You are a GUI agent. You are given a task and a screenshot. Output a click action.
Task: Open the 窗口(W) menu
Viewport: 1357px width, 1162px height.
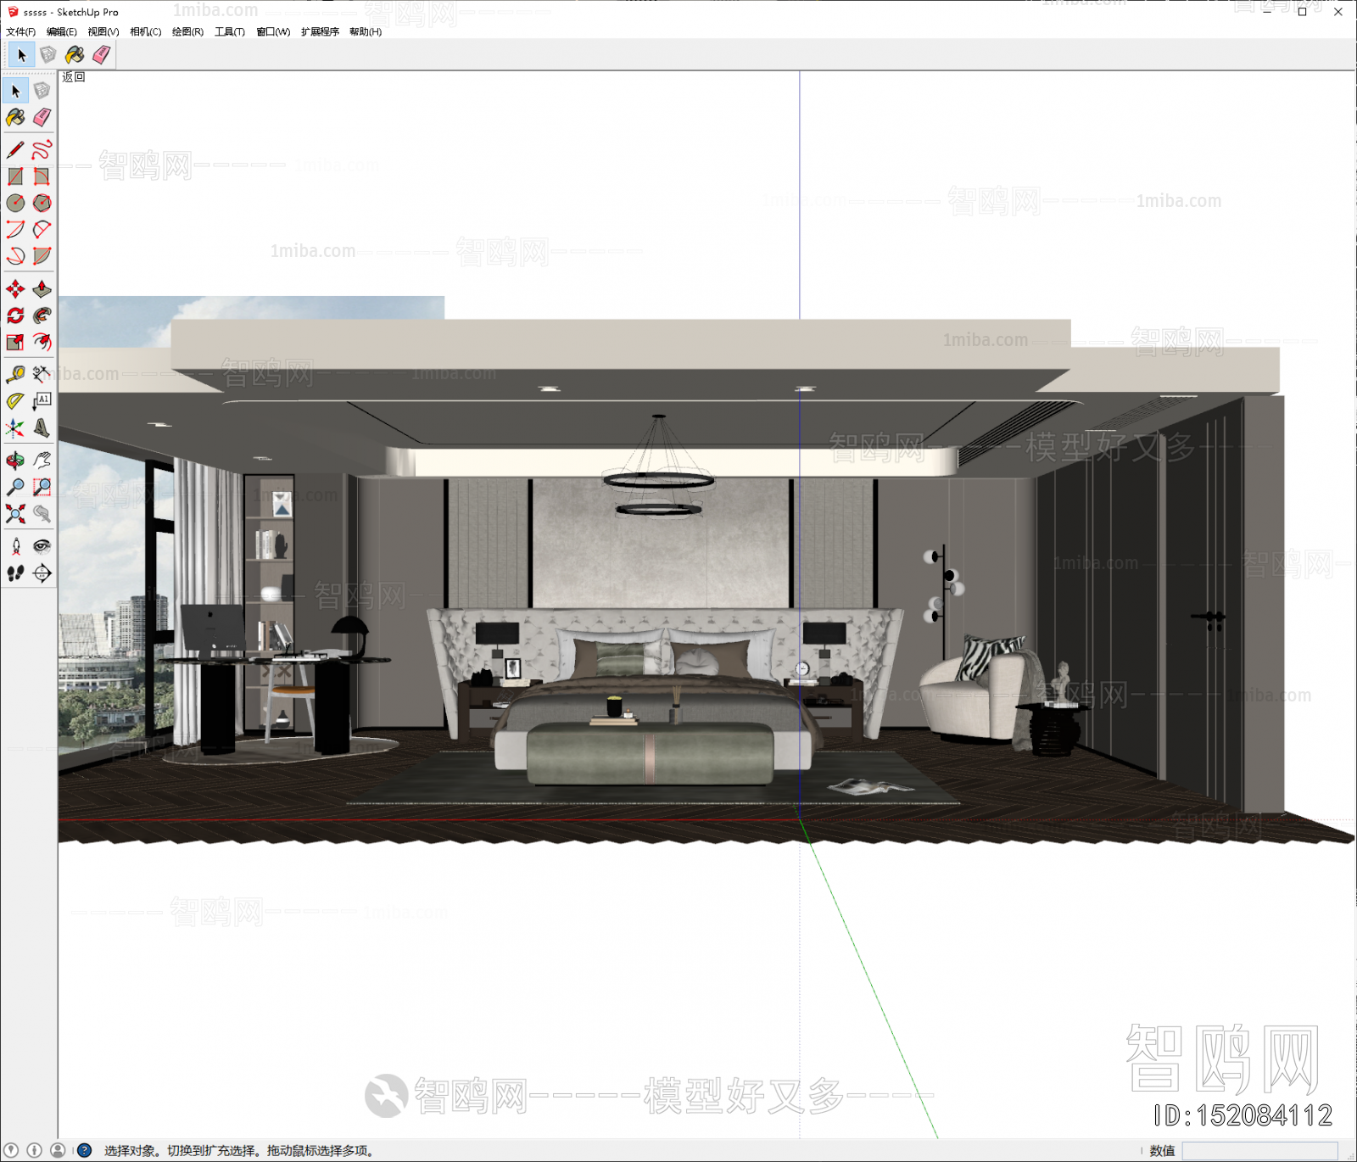coord(272,31)
